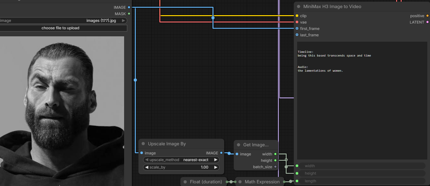Click the loaded portrait image preview

pos(62,111)
